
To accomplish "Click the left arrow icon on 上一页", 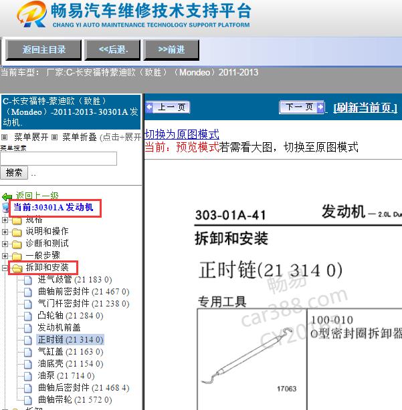I will pos(150,108).
